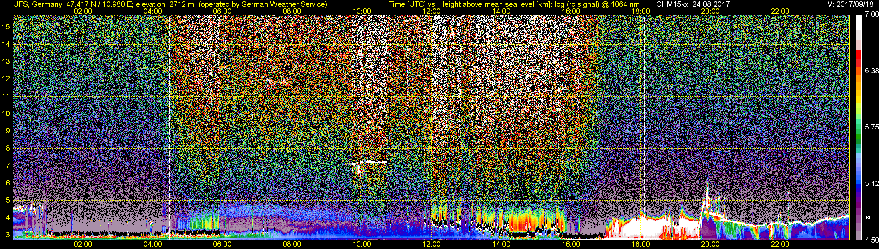Click the V: 2017/09/18 version text

click(852, 4)
